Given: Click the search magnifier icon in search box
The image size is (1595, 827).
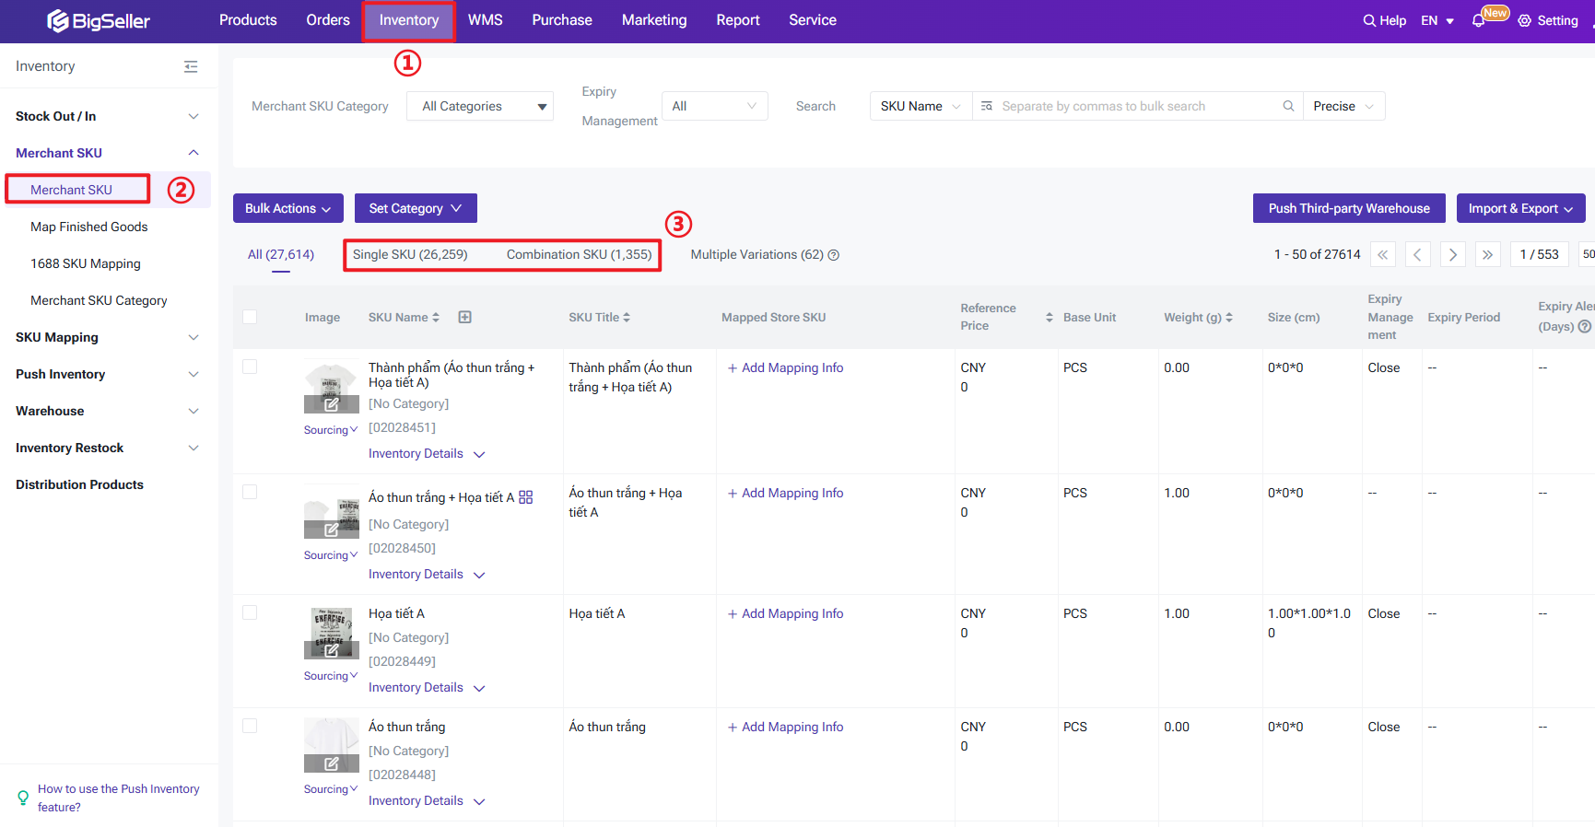Looking at the screenshot, I should (x=1288, y=106).
